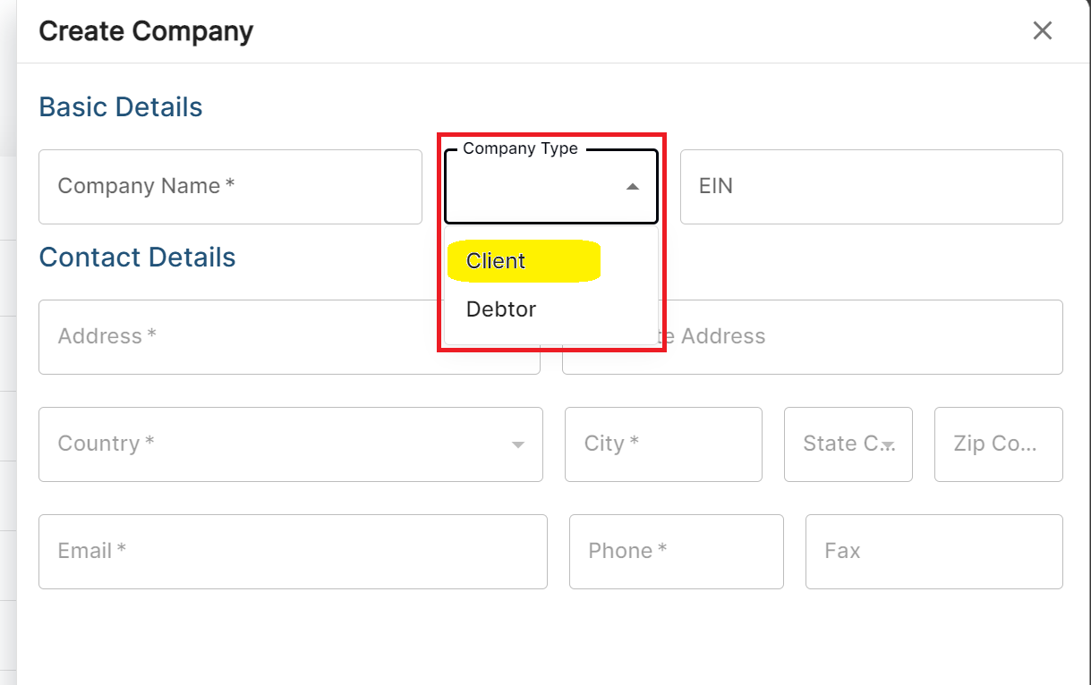Click the EIN input field
Viewport: 1091px width, 685px height.
click(x=870, y=187)
